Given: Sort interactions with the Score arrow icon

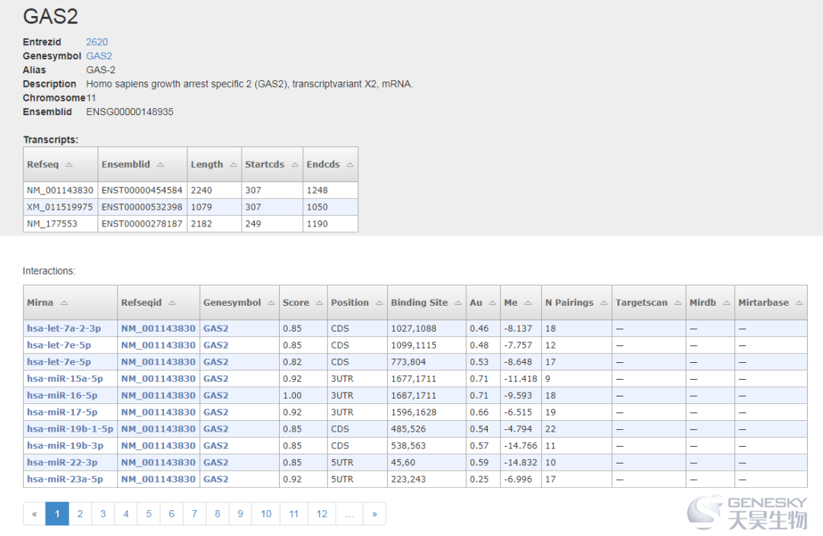Looking at the screenshot, I should (319, 303).
